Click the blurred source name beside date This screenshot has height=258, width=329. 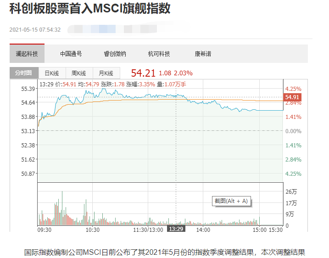[112, 29]
